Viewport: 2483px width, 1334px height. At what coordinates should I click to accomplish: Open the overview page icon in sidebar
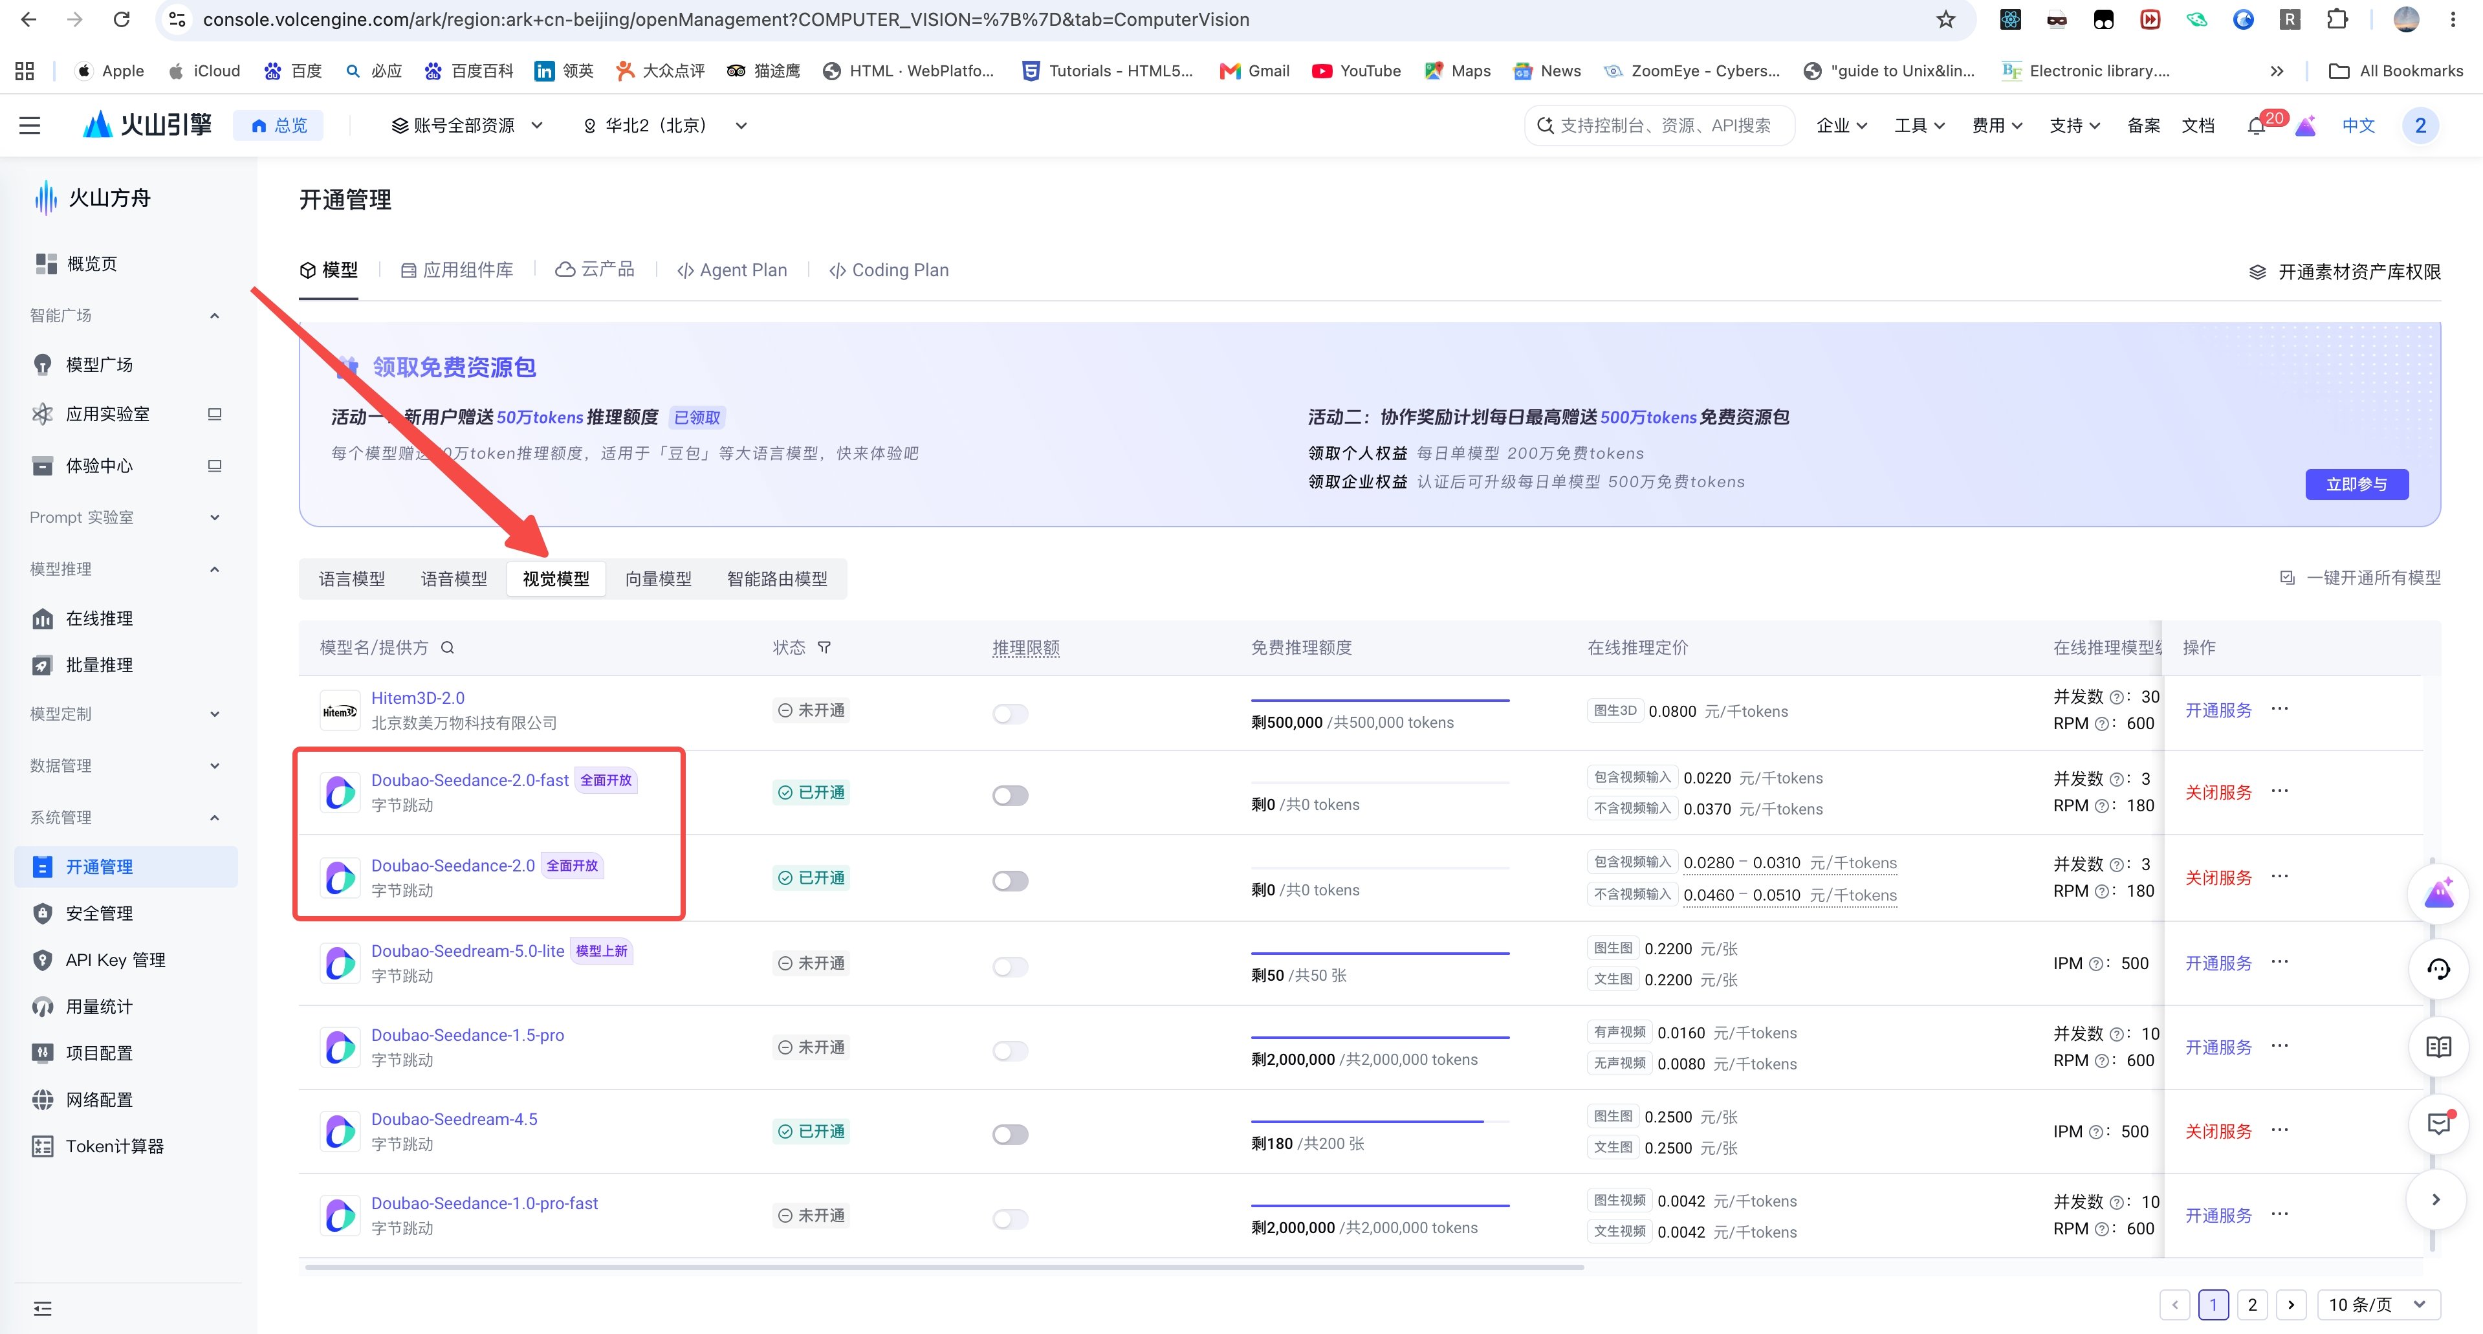(45, 263)
